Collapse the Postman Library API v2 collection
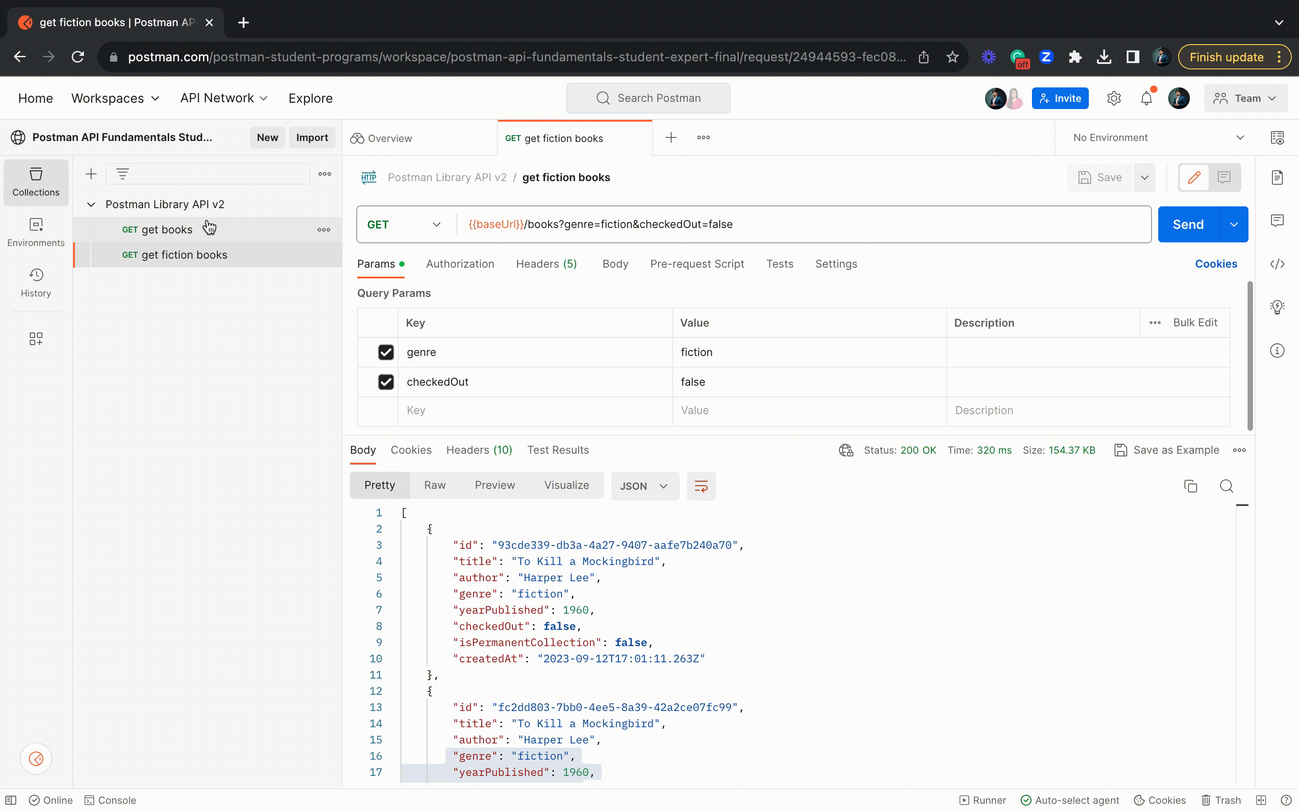1299x811 pixels. coord(90,204)
